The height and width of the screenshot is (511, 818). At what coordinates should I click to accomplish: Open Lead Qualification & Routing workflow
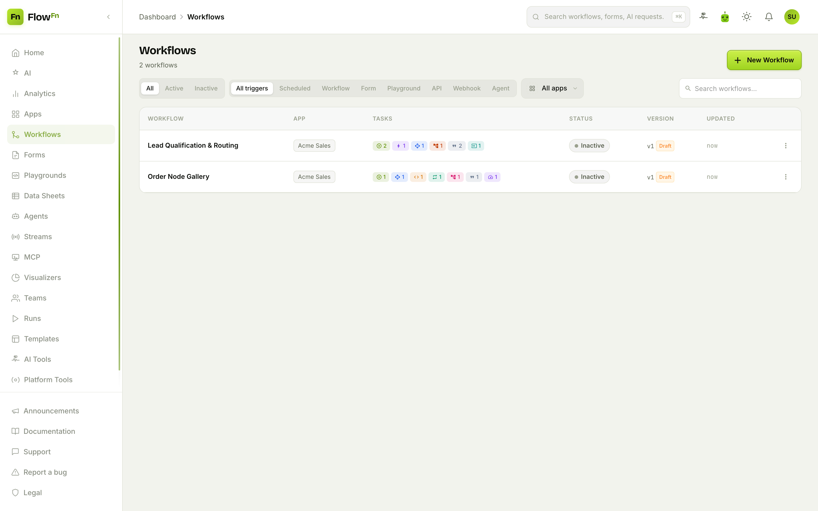[193, 145]
